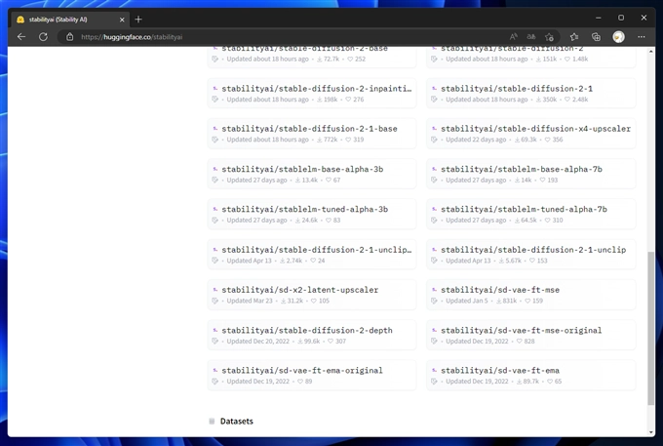Viewport: 663px width, 446px height.
Task: Open browser settings and more menu
Action: [x=642, y=37]
